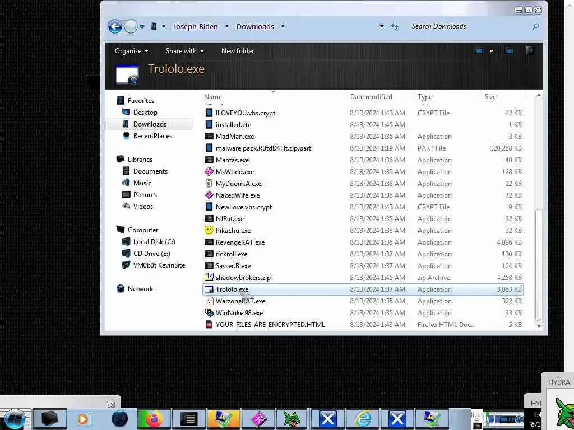The width and height of the screenshot is (574, 430).
Task: Select Computer in the navigation pane
Action: 143,230
